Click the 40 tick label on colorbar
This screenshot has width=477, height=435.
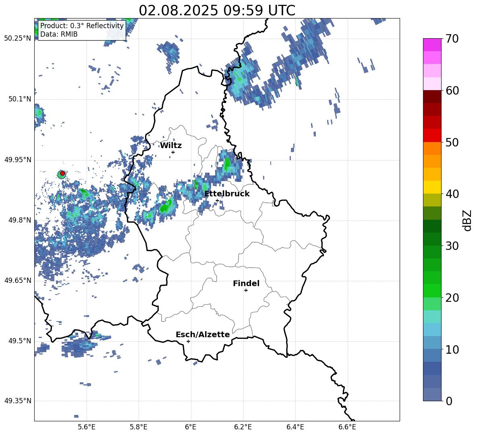click(x=452, y=194)
